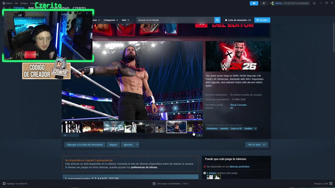The image size is (335, 188).
Task: Select the Sandbox tag
Action: (248, 128)
